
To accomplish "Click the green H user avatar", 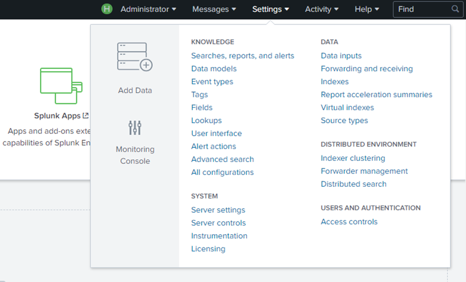I will (107, 9).
